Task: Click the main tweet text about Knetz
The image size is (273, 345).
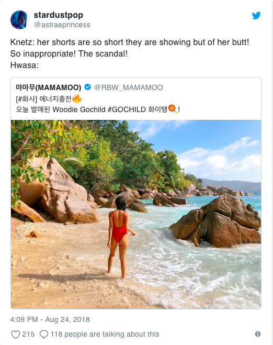Action: click(x=130, y=53)
